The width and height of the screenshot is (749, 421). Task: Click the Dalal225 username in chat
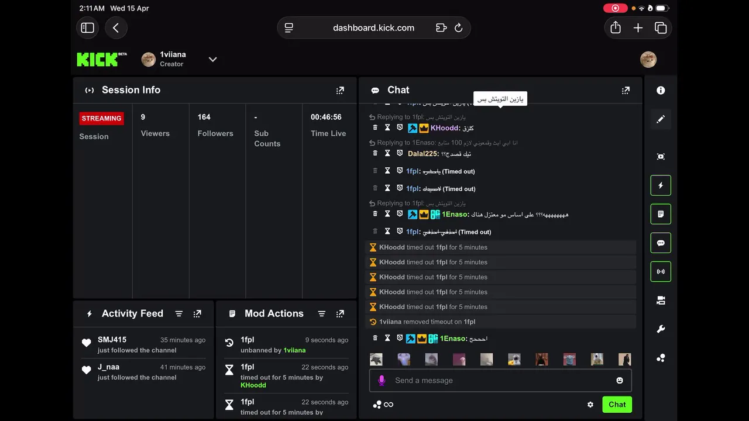click(x=422, y=154)
